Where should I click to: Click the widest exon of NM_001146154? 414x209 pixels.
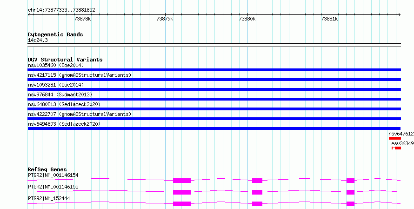pyautogui.click(x=182, y=181)
